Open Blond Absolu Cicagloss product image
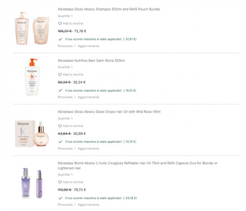This screenshot has width=246, height=211. point(32,182)
